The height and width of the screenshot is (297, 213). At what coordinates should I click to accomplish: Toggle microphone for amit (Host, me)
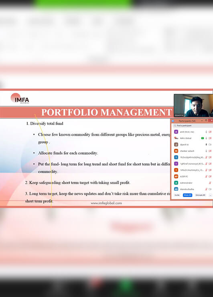(206, 131)
